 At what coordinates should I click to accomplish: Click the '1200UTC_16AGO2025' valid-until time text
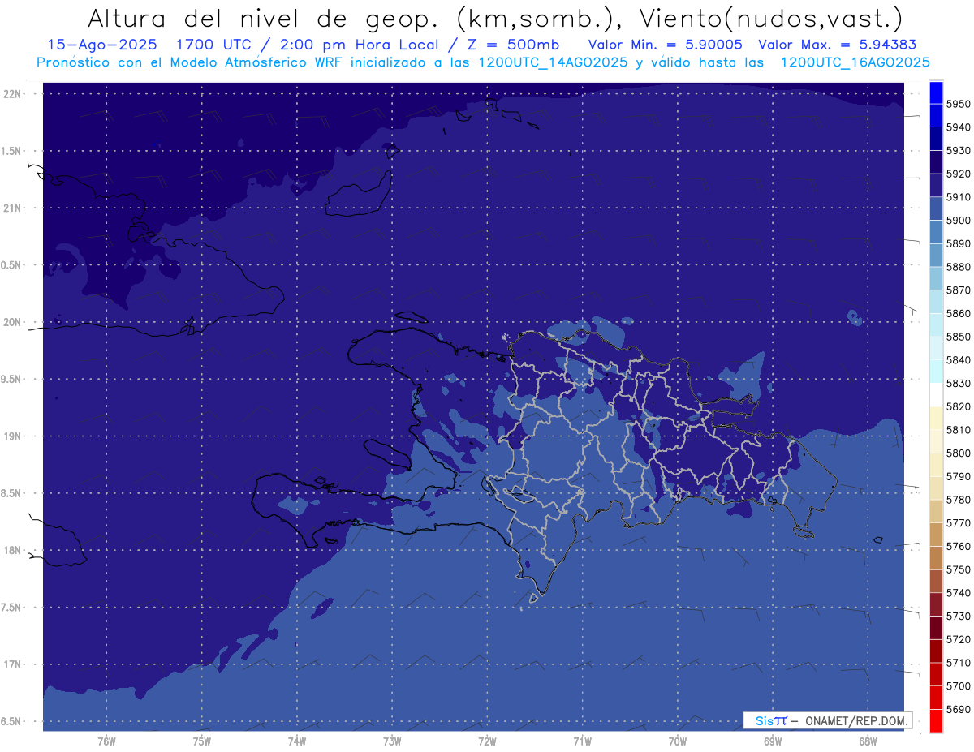click(x=855, y=62)
